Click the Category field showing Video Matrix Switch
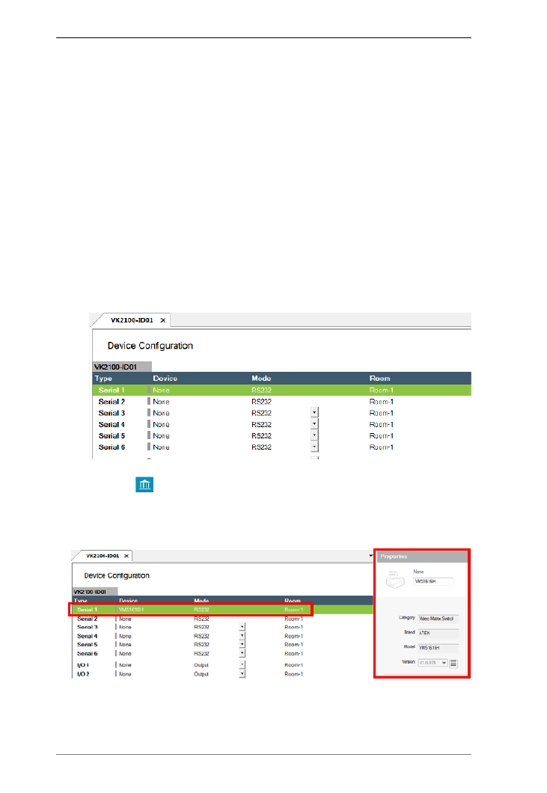Viewport: 547px width, 793px height. [x=438, y=619]
